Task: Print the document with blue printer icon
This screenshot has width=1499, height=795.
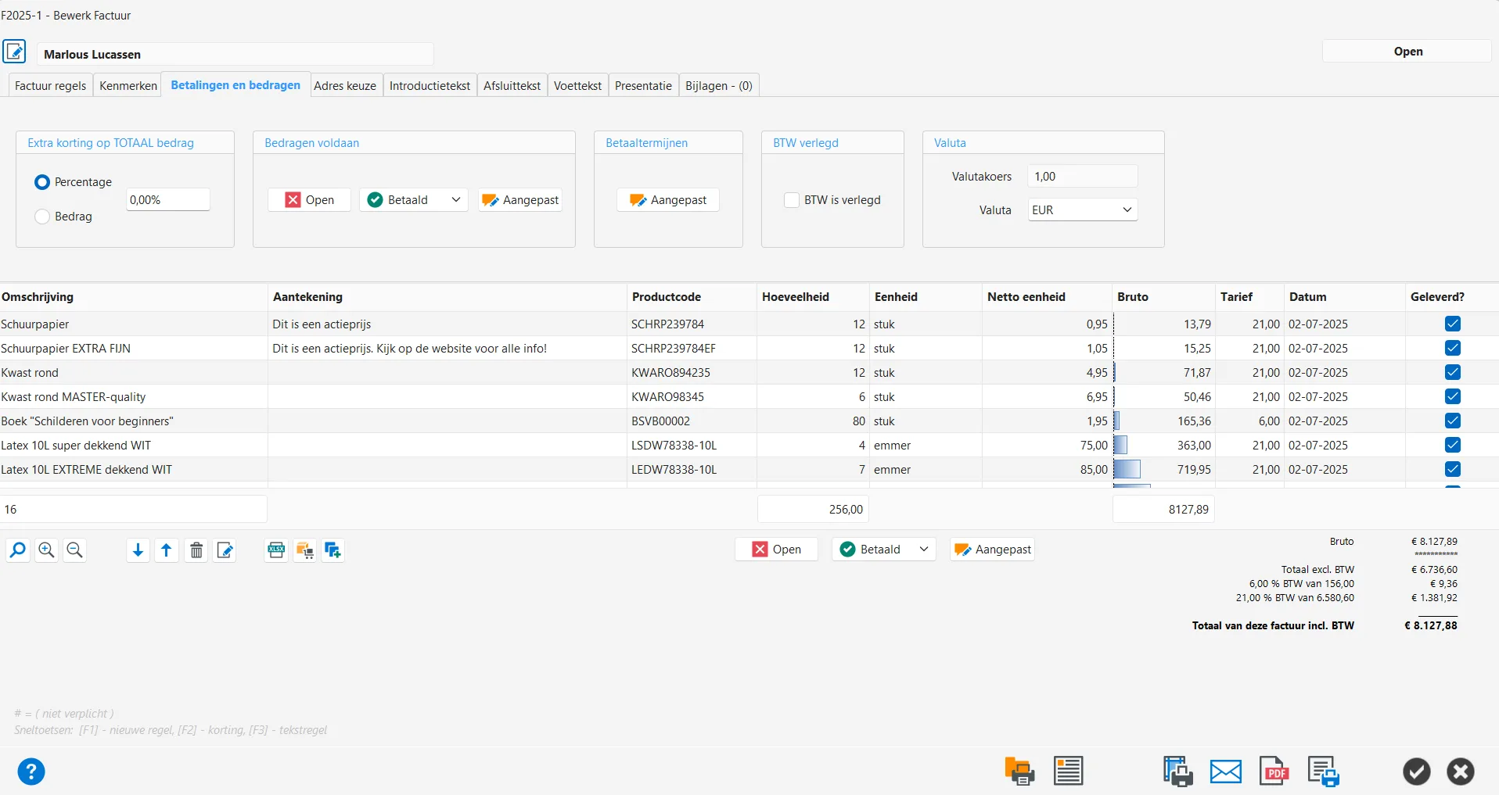Action: coord(1323,772)
